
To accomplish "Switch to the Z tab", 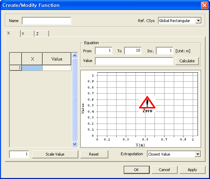I will pyautogui.click(x=41, y=34).
